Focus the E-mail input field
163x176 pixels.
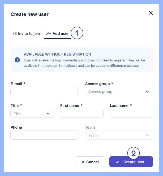[45, 92]
